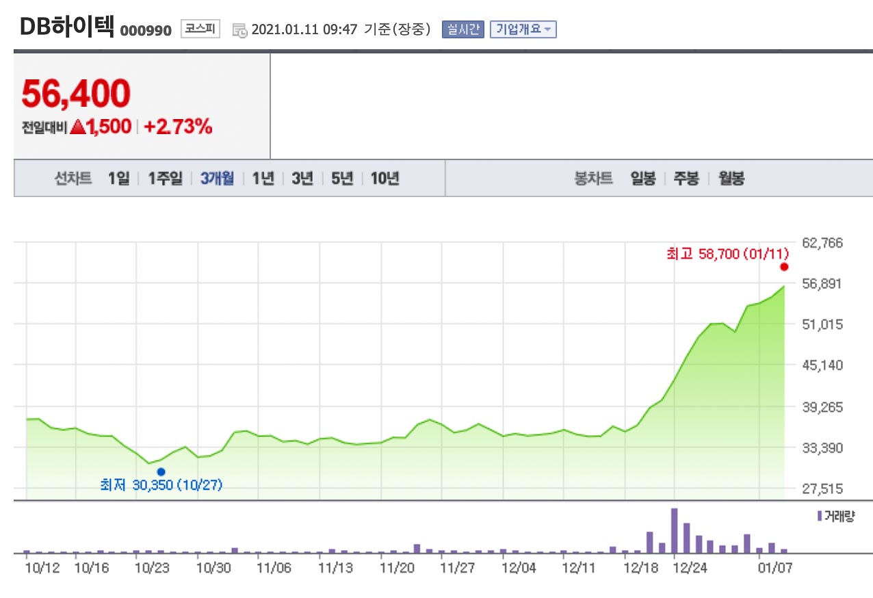Click the 코스피 market badge
Screen dimensions: 873x598
[x=200, y=29]
